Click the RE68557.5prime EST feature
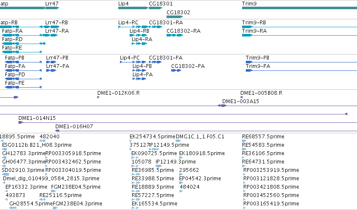This screenshot has height=210, width=357. point(244,141)
